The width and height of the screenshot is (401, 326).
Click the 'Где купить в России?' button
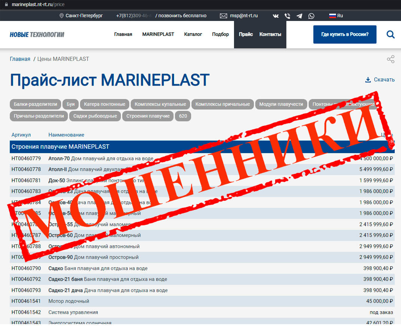point(344,34)
